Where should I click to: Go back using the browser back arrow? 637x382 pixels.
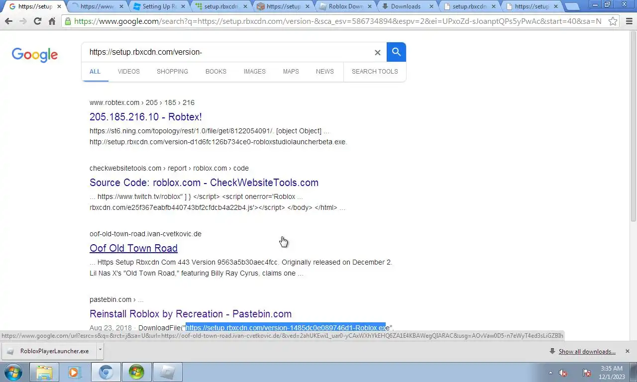tap(8, 21)
